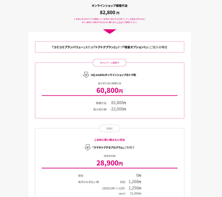222x197 pixels.
Task: Click the -22,000円 maximum discount value
Action: coord(118,109)
